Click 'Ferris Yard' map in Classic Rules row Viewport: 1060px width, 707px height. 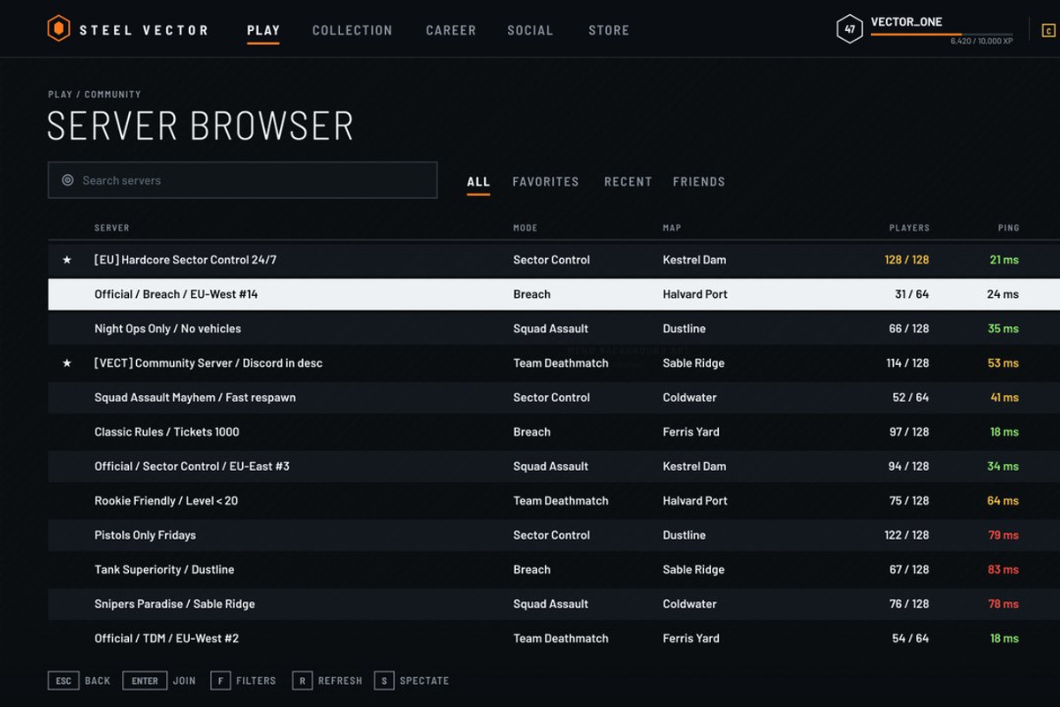(x=692, y=432)
